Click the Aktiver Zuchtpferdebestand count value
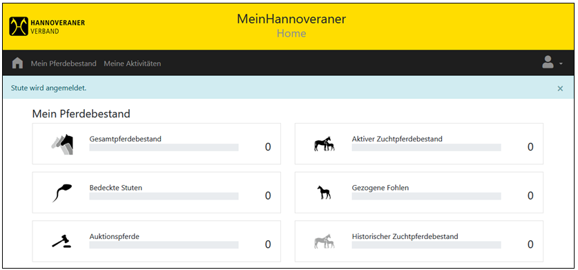 (530, 147)
